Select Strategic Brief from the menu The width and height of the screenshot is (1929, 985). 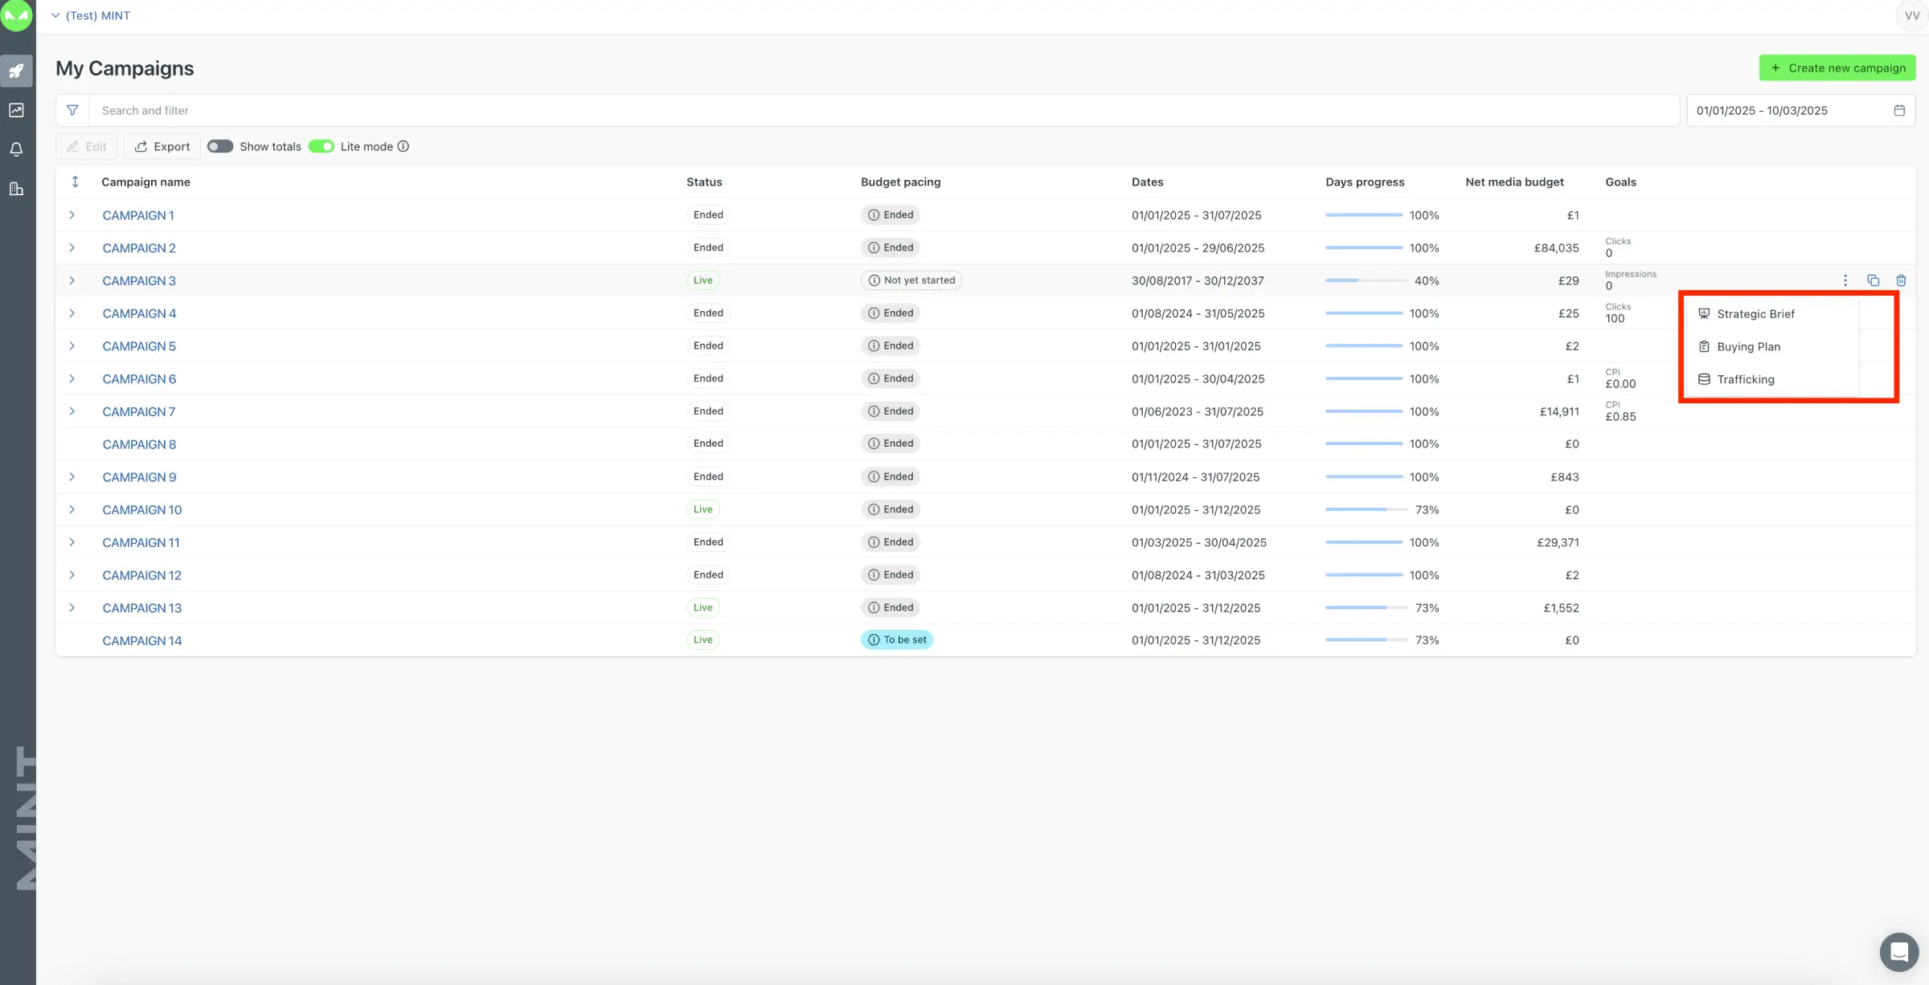point(1755,314)
